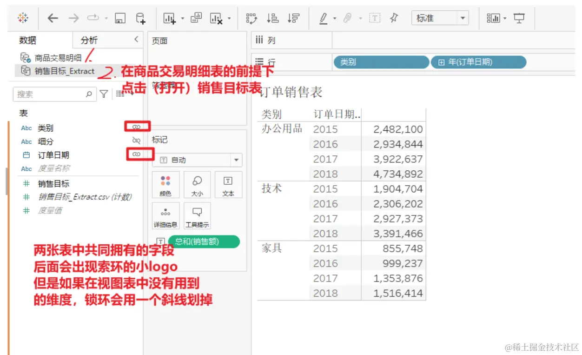Select the 销售目标 measure field

[53, 184]
